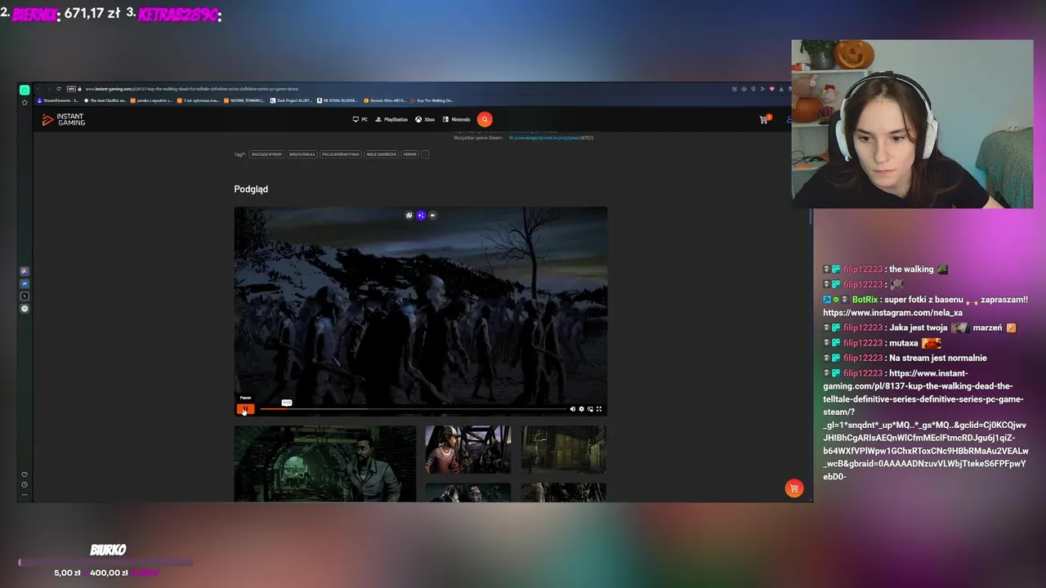Open The best ChatBot bookmark
The image size is (1046, 588).
pos(105,100)
